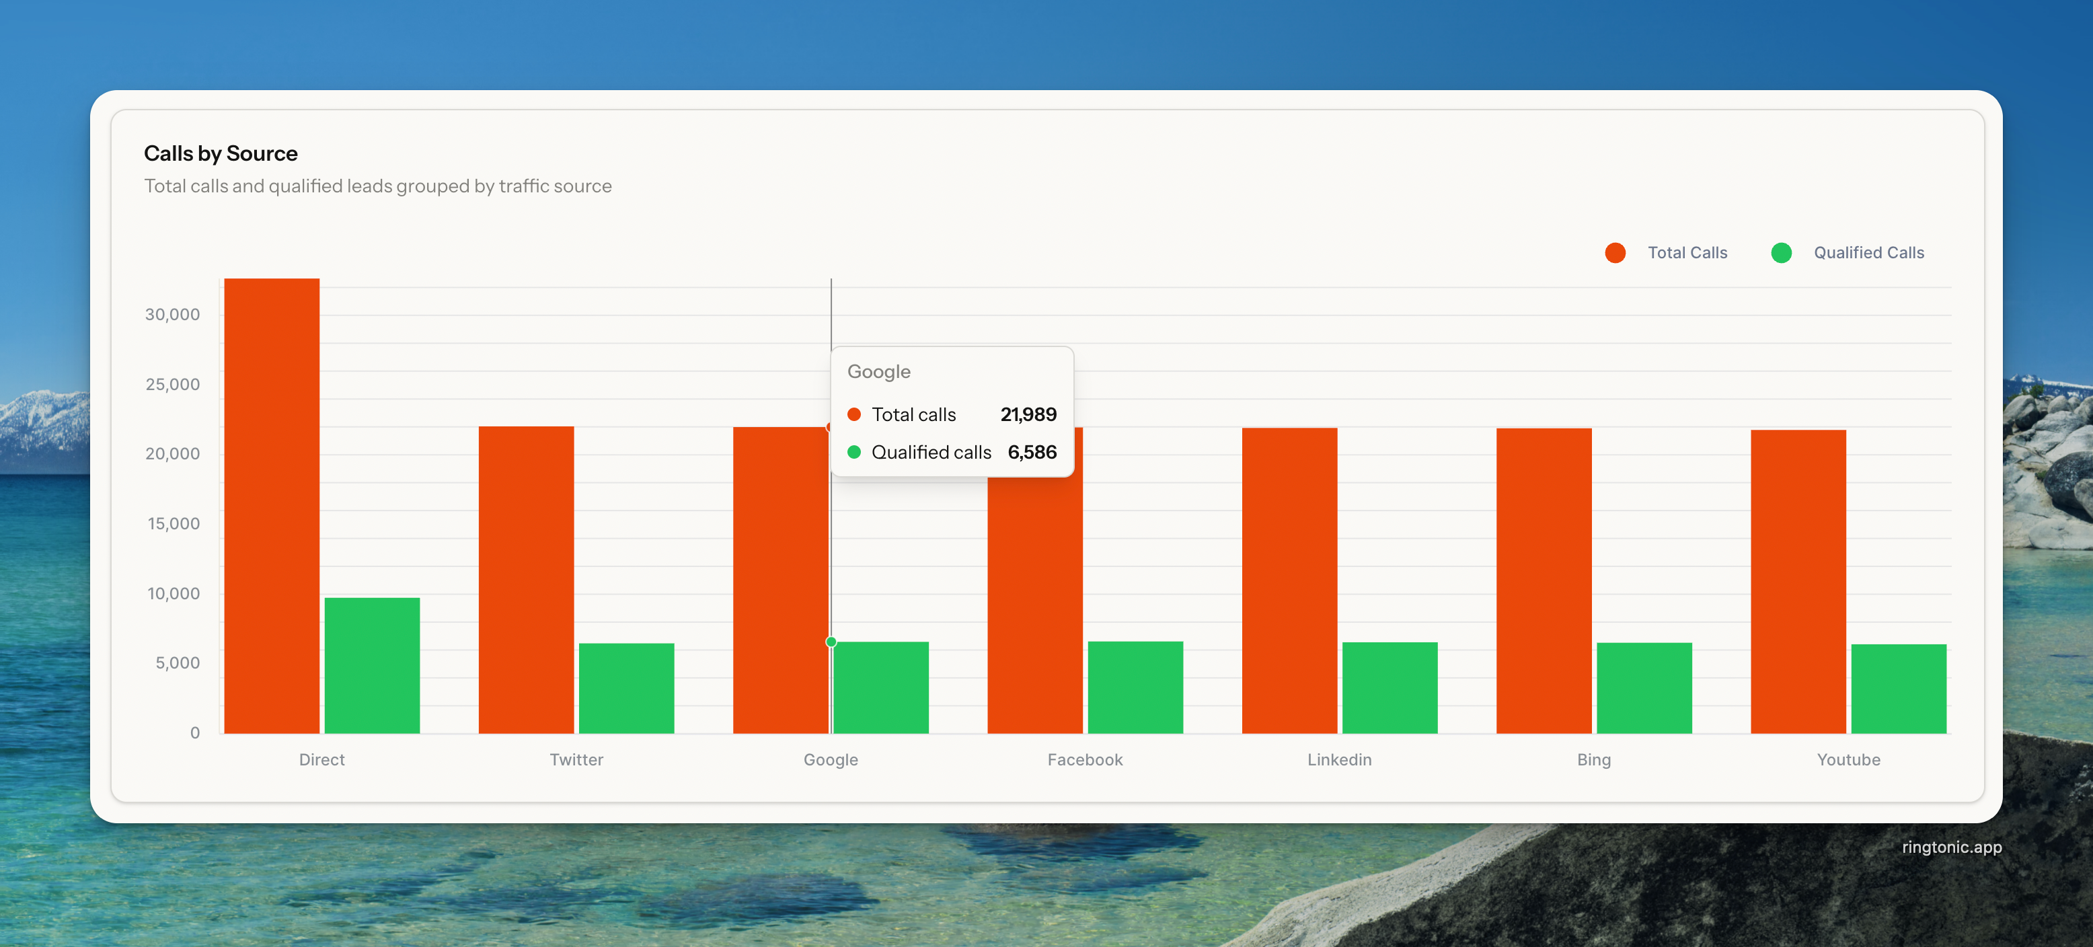Click the Linkedin axis label
This screenshot has height=947, width=2093.
[x=1338, y=759]
